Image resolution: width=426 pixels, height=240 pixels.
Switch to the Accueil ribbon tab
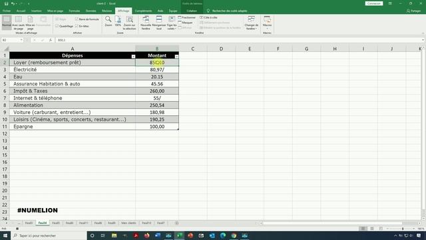click(21, 11)
